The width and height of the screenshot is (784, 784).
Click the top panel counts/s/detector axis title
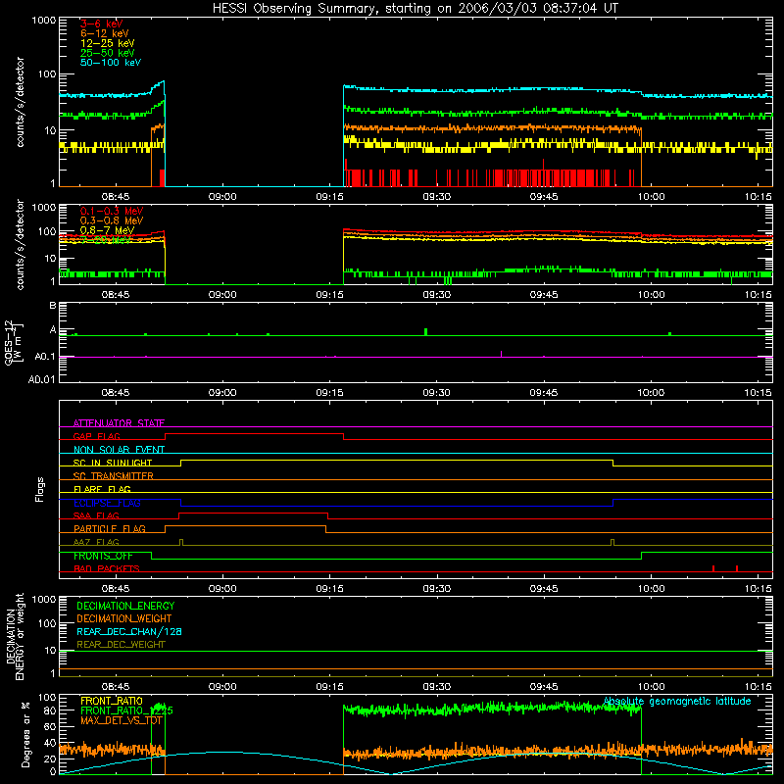20,102
